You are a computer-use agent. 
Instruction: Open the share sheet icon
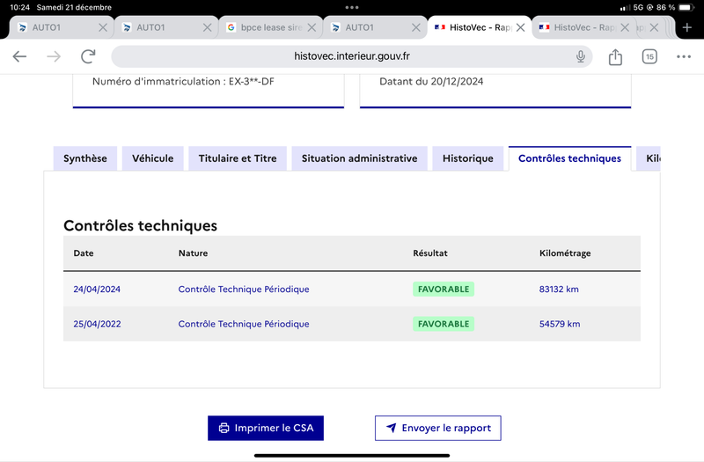pos(615,56)
